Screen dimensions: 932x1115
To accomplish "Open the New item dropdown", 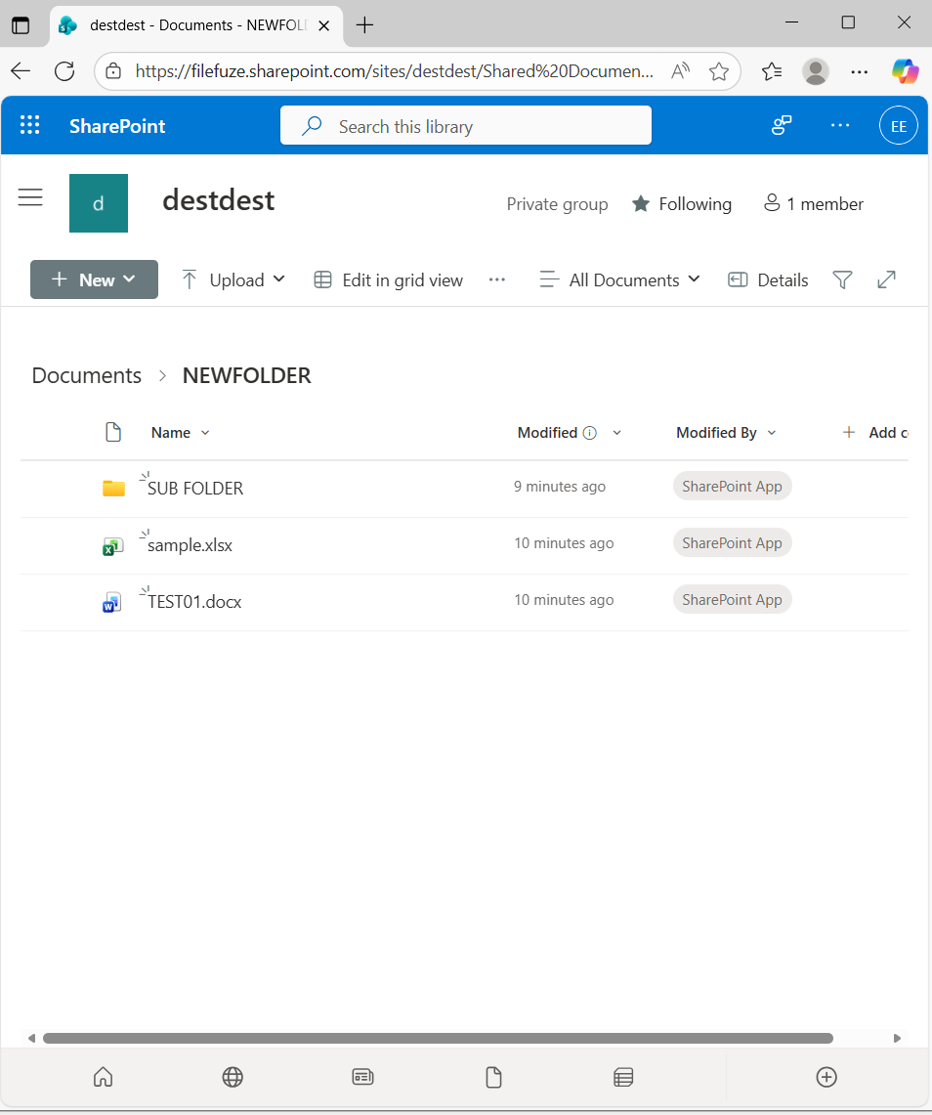I will (x=94, y=279).
